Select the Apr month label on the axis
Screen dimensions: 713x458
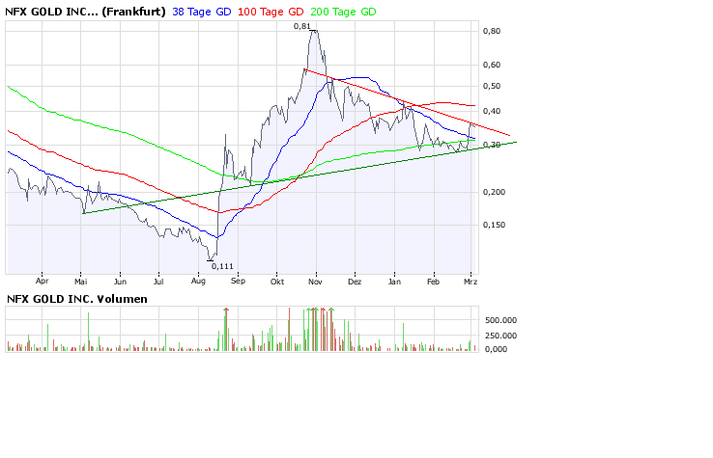(43, 282)
